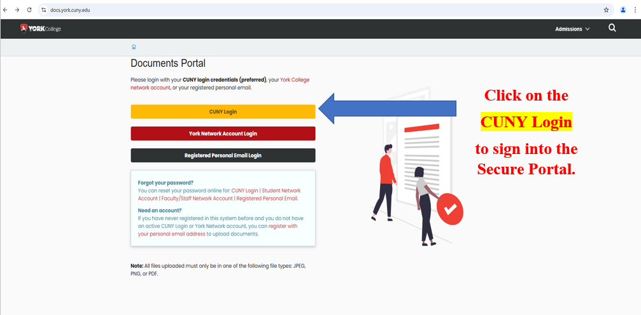The image size is (641, 315).
Task: Bookmark this page with the star icon
Action: click(x=606, y=10)
